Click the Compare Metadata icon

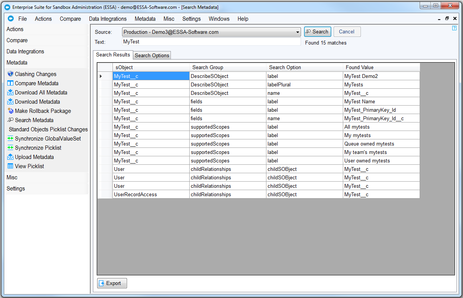[10, 83]
